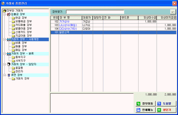Image resolution: width=178 pixels, height=115 pixels.
Task: Click the undo arrow button beside 장부찾기
Action: click(173, 12)
